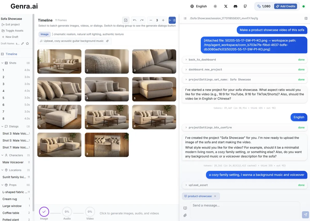Click the paperclip attach file icon
Screen dimensions: 310x221
tap(185, 215)
